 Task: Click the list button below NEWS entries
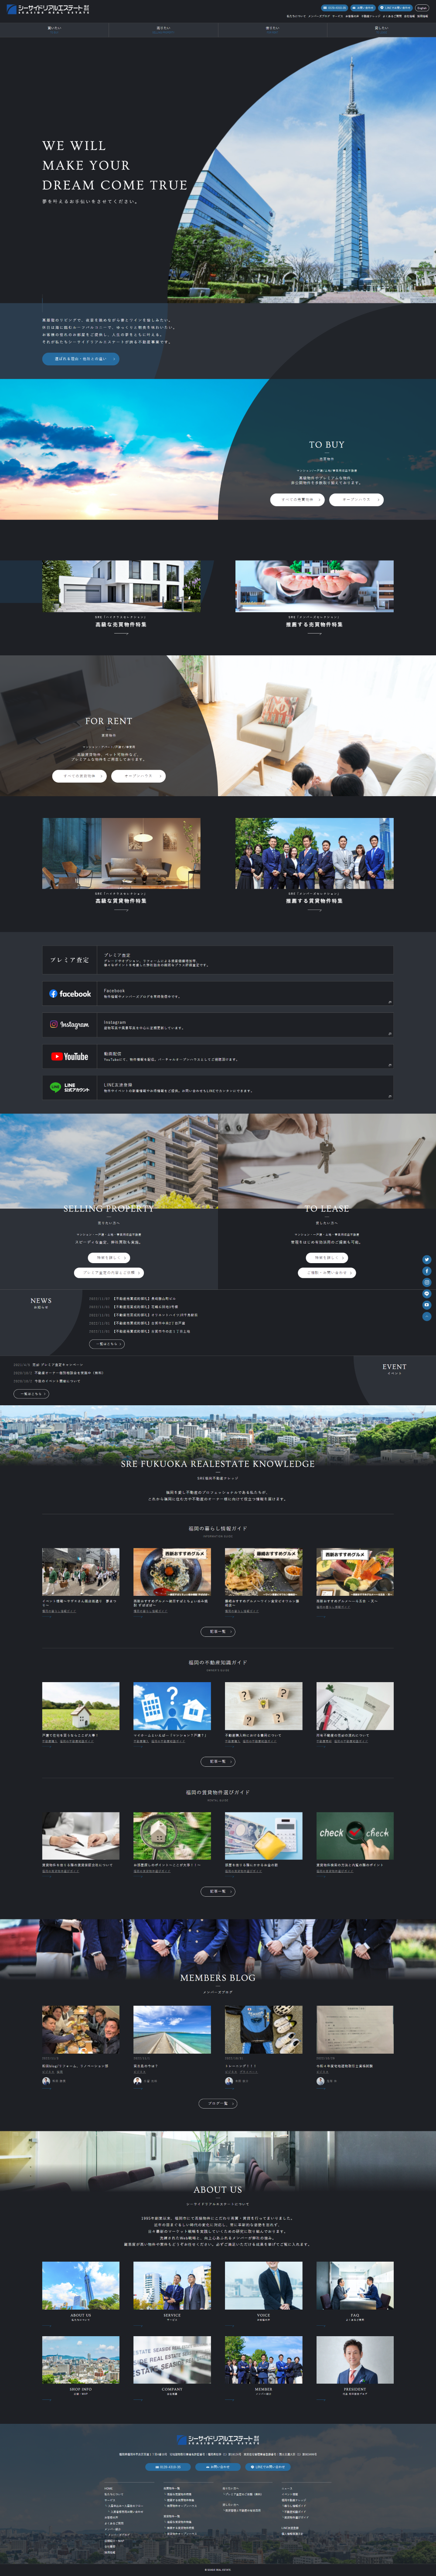[x=107, y=1344]
